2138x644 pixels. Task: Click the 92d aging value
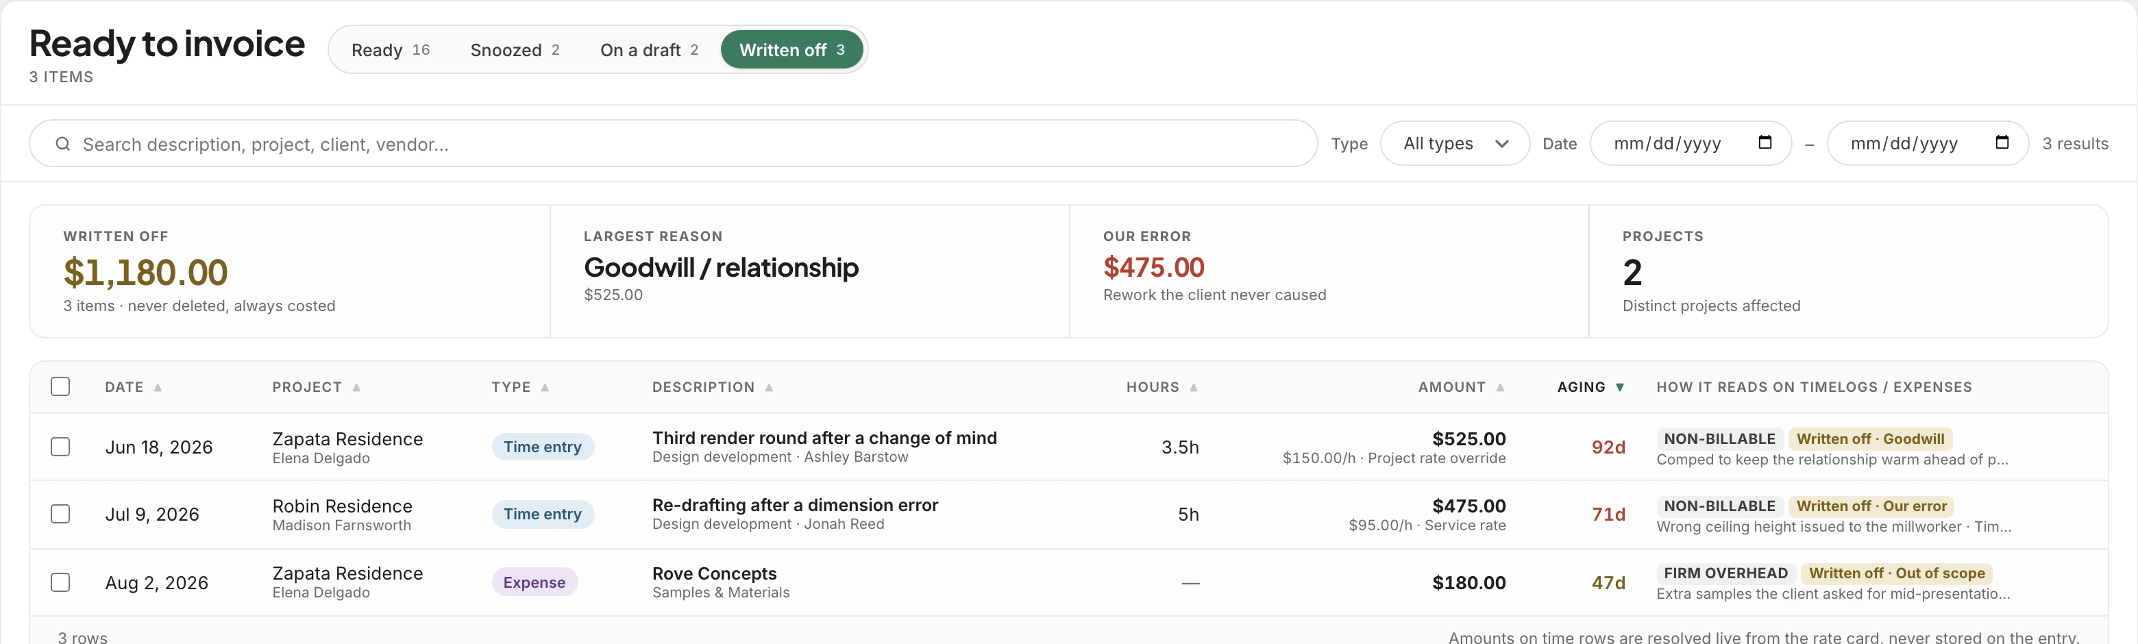coord(1608,447)
